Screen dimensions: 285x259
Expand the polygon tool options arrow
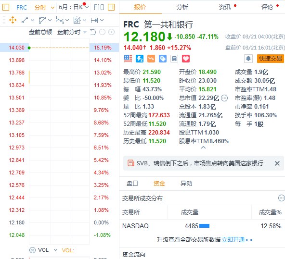50,20
